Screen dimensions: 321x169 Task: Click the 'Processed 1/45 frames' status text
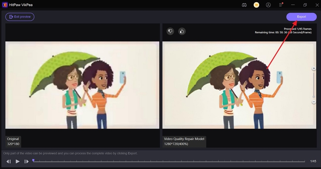click(x=298, y=29)
